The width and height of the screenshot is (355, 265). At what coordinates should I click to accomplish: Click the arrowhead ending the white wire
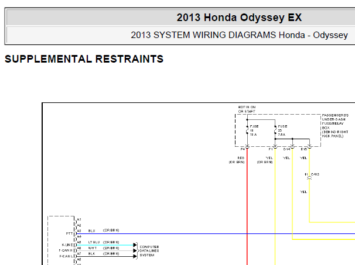(135, 250)
